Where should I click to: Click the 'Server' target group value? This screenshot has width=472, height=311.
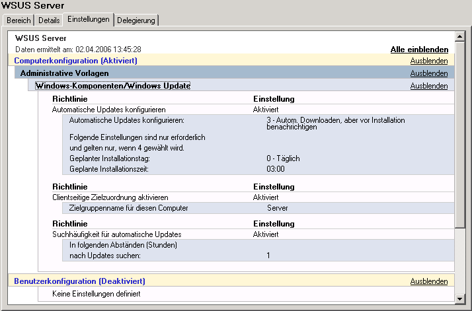(278, 208)
